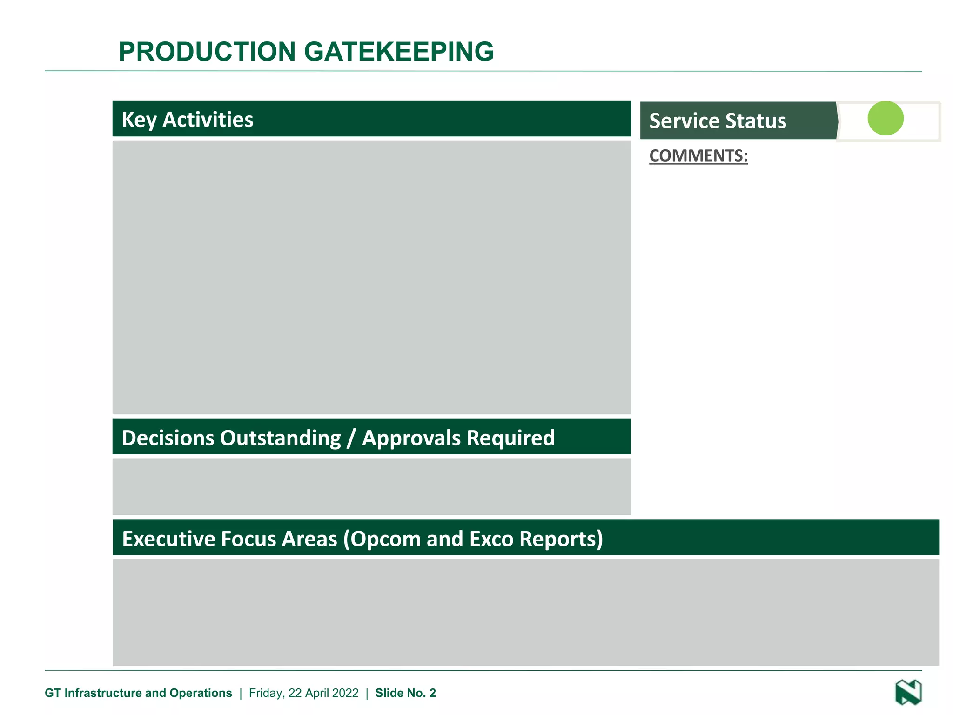
Task: Click the Friday, 22 April 2022 date
Action: (303, 693)
